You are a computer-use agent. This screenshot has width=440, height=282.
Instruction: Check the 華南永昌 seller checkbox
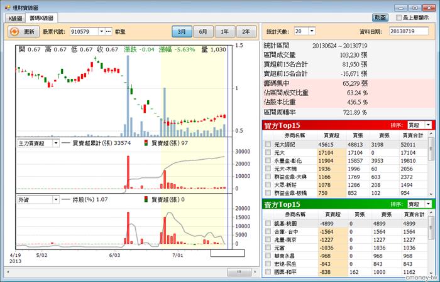pos(268,256)
